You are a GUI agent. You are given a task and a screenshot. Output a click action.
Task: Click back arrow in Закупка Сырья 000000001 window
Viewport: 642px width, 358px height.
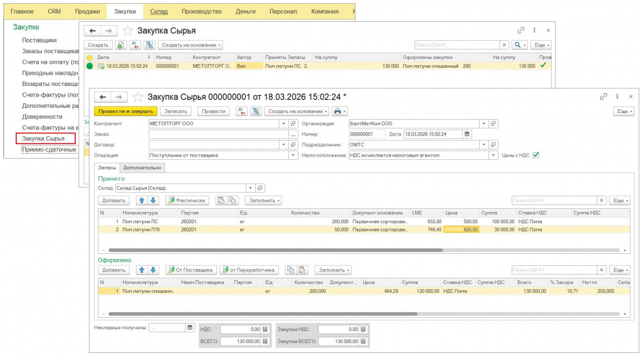(103, 97)
